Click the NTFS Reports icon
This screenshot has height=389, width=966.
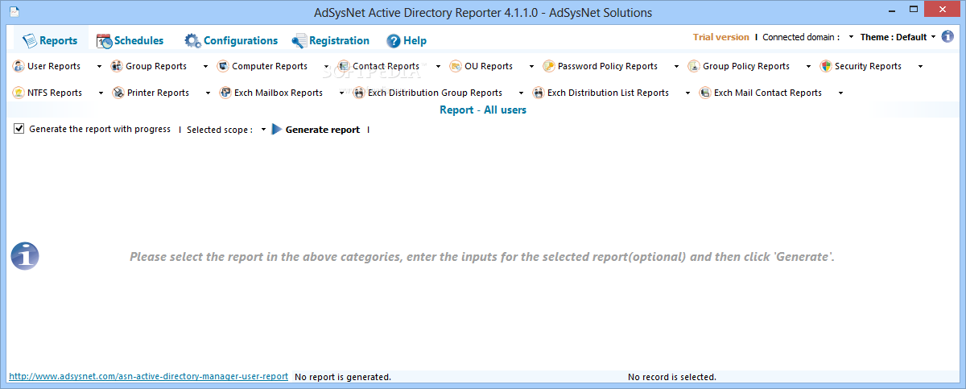coord(19,93)
